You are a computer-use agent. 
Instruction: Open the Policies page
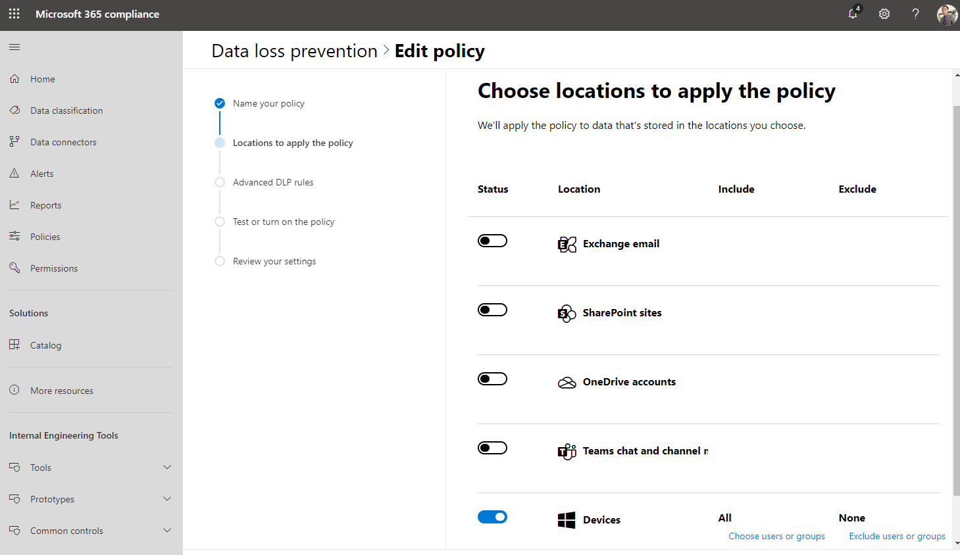pos(43,236)
